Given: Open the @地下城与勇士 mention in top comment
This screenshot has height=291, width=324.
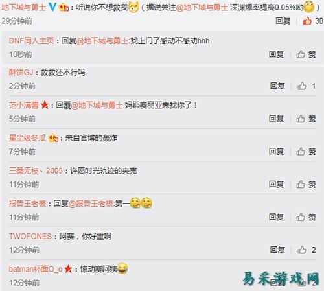Looking at the screenshot, I should 202,8.
